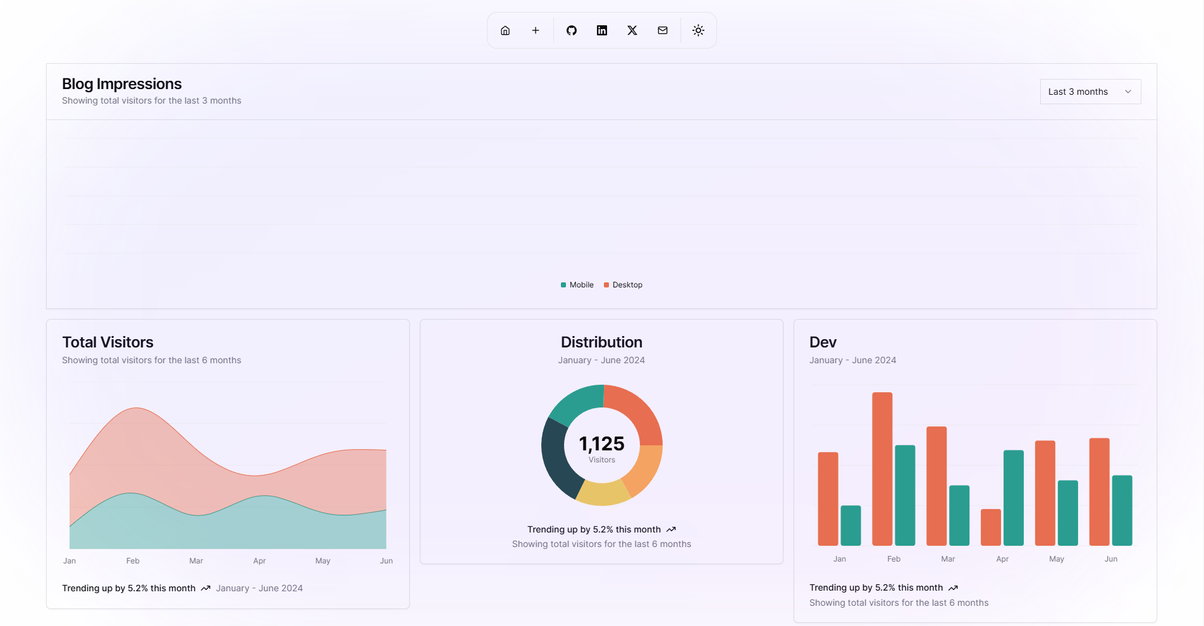Screen dimensions: 1204x626
Task: Click the email envelope icon
Action: [x=663, y=30]
